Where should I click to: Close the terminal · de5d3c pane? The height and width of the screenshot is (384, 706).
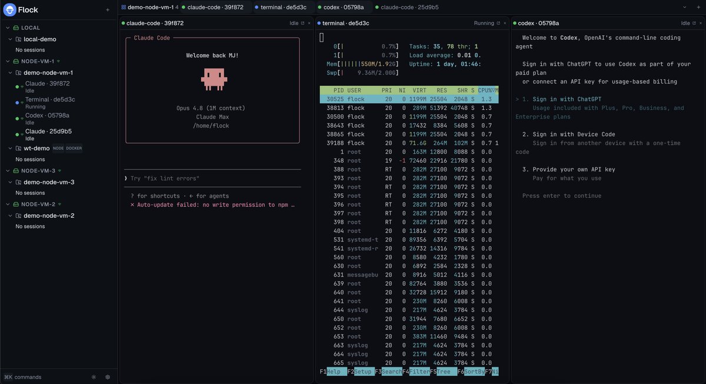coord(505,23)
